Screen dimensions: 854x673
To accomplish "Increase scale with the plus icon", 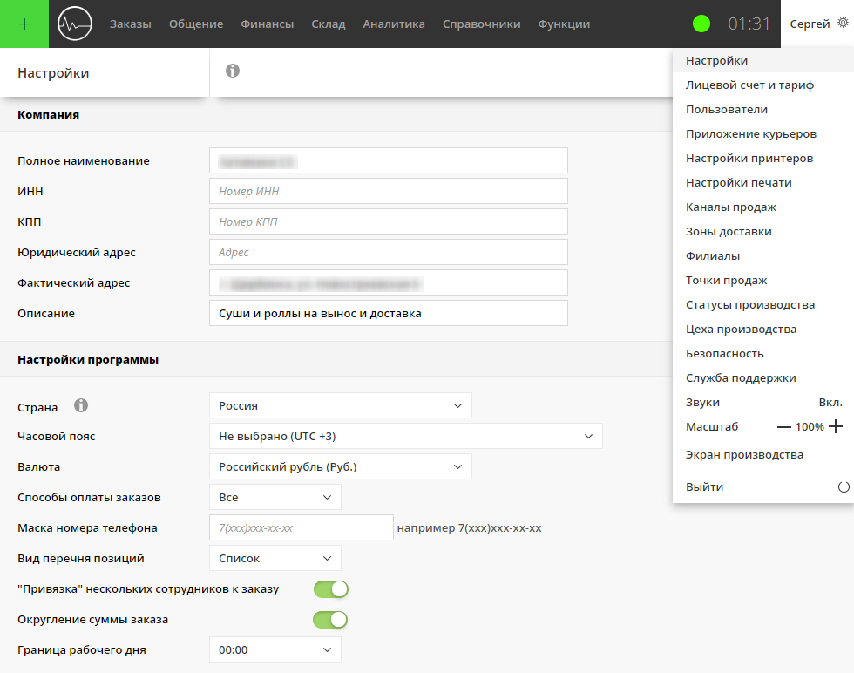I will pyautogui.click(x=836, y=427).
